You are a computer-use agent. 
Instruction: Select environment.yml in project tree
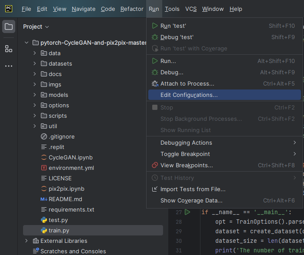tap(93, 168)
